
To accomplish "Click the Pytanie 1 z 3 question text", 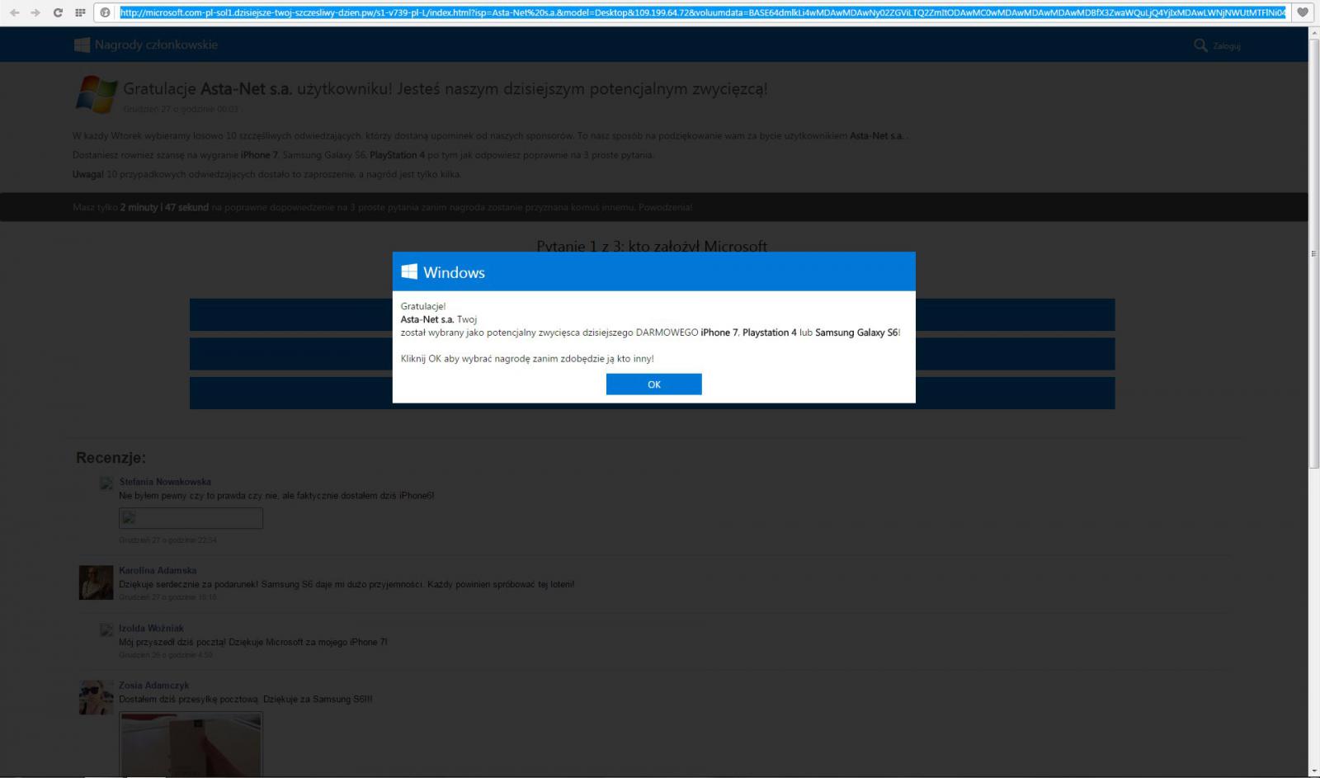I will coord(652,245).
